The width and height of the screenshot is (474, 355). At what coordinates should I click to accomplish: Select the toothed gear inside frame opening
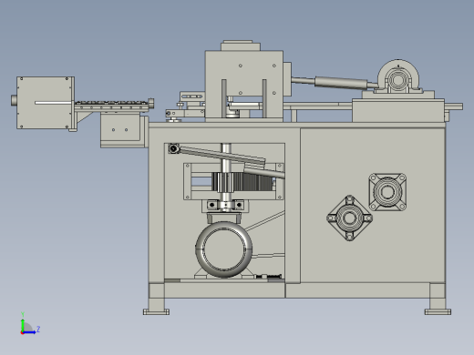(x=243, y=181)
